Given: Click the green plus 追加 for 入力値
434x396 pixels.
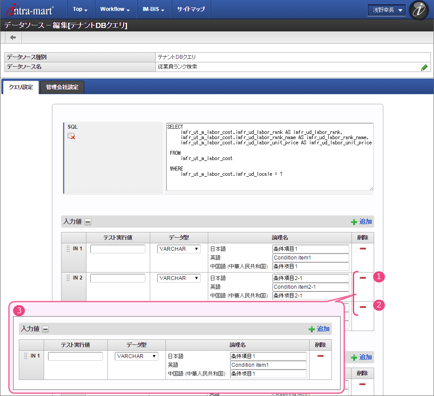Looking at the screenshot, I should [x=362, y=222].
